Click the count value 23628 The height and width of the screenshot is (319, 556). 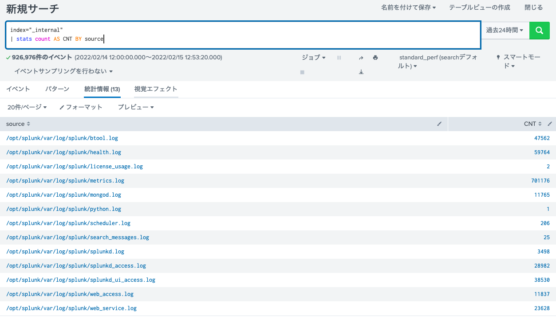point(542,308)
